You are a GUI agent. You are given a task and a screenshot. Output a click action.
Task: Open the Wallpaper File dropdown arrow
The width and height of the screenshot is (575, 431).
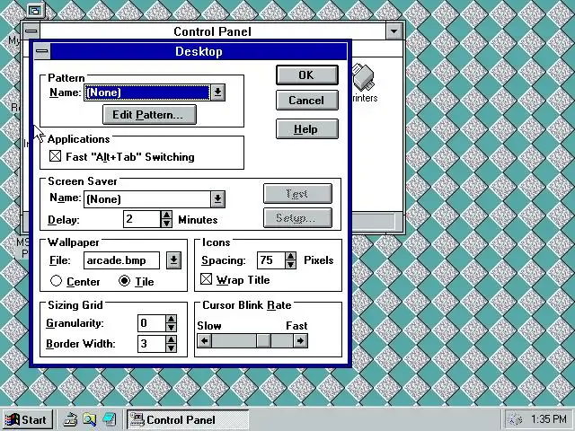tap(173, 260)
